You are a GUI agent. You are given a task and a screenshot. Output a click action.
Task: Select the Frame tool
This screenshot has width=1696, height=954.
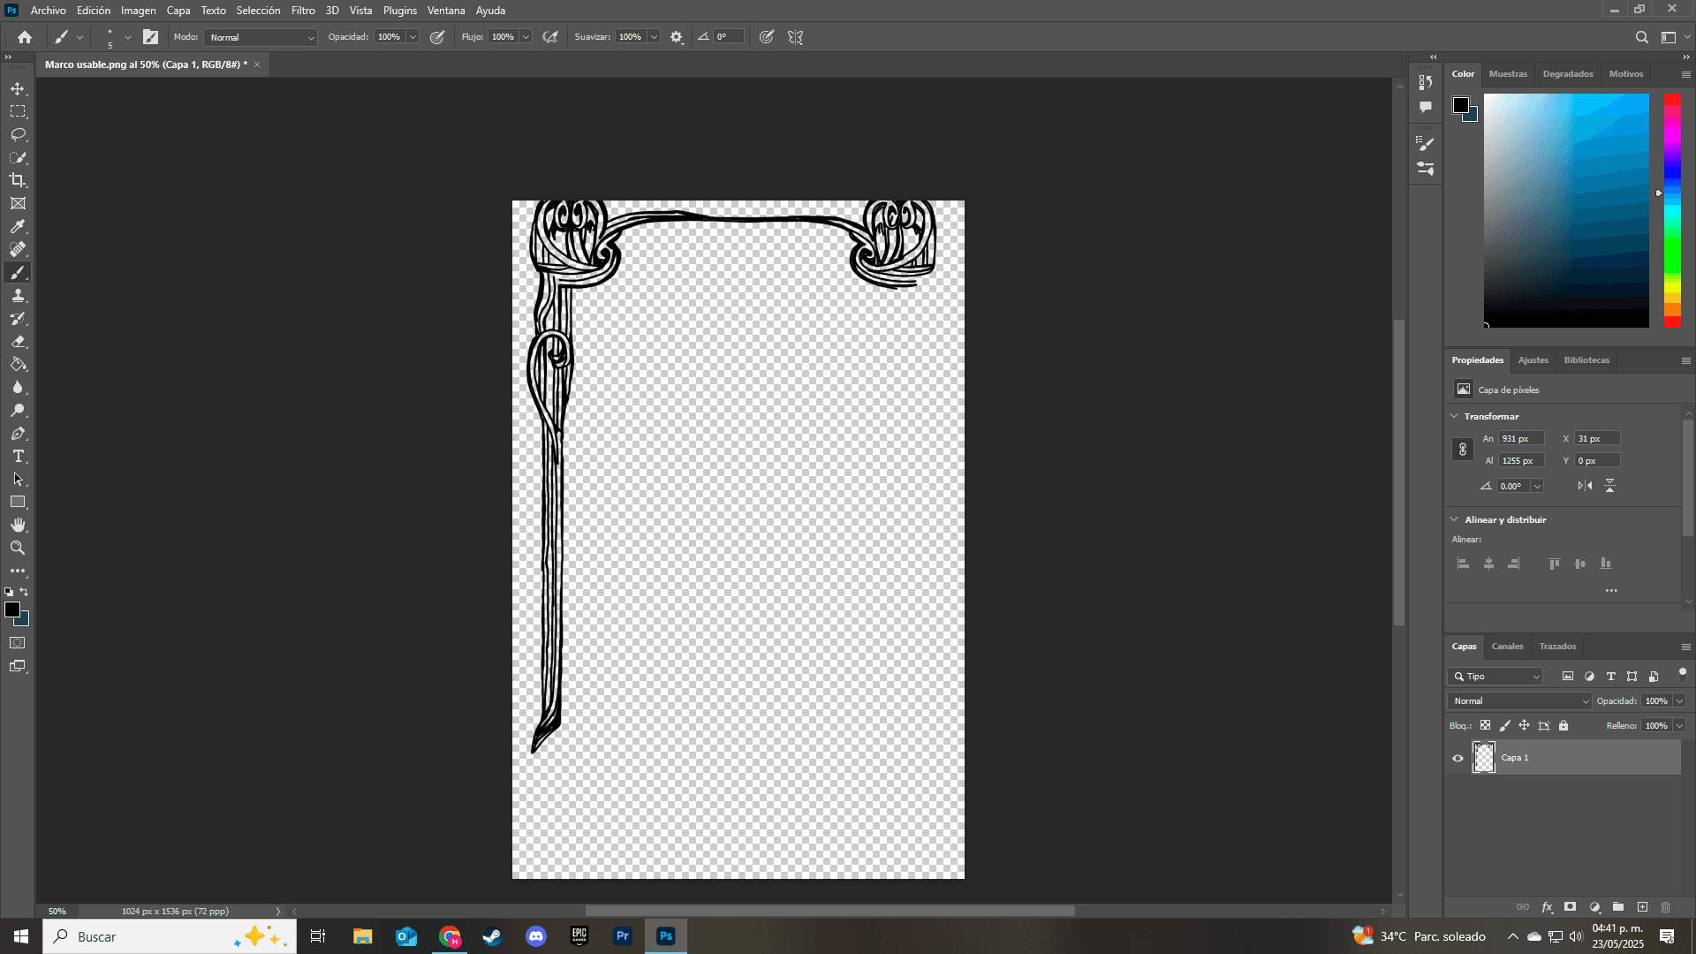coord(18,203)
